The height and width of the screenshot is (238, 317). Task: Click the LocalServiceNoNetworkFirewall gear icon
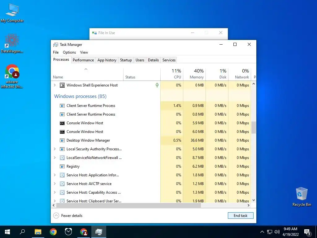[62, 158]
